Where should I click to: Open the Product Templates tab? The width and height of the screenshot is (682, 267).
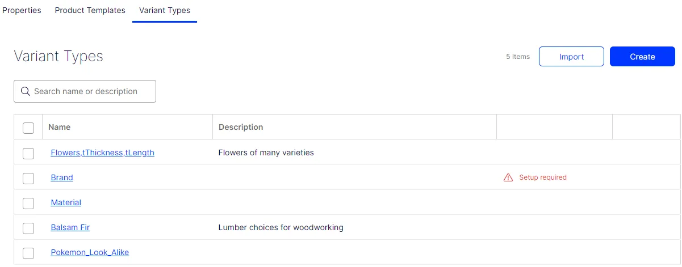click(x=90, y=10)
